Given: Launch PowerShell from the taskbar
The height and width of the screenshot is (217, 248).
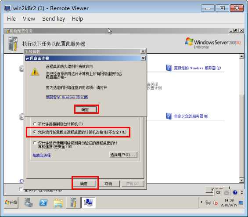Looking at the screenshot, I should click(x=43, y=203).
